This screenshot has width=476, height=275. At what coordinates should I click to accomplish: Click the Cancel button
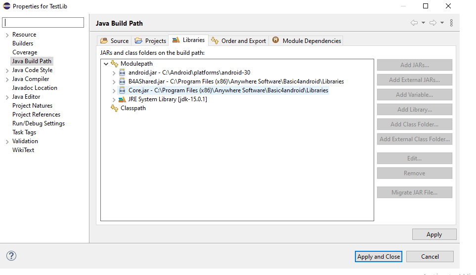tap(430, 256)
